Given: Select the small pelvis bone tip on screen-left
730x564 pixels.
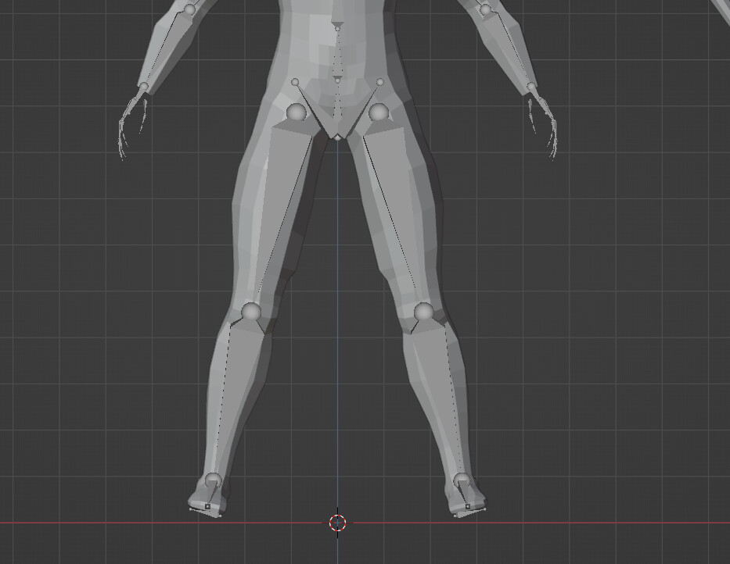Looking at the screenshot, I should (x=295, y=82).
